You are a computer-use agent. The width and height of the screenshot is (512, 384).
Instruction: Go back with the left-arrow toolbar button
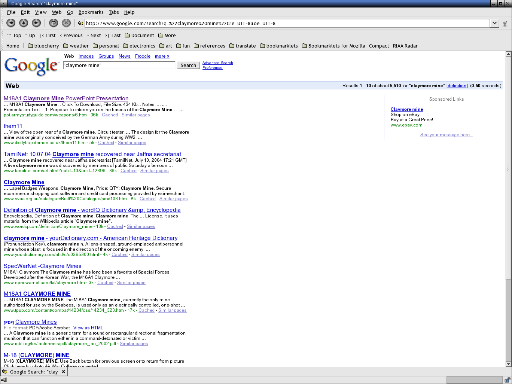[x=11, y=23]
